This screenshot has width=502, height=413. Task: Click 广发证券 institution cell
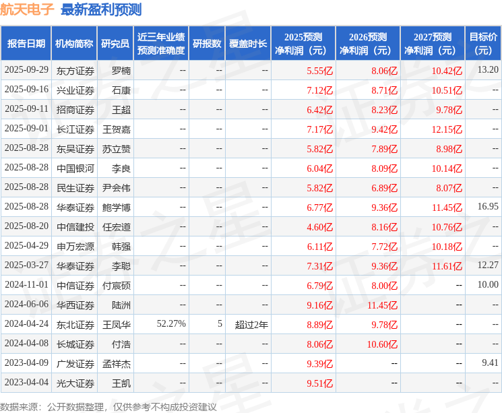75,364
